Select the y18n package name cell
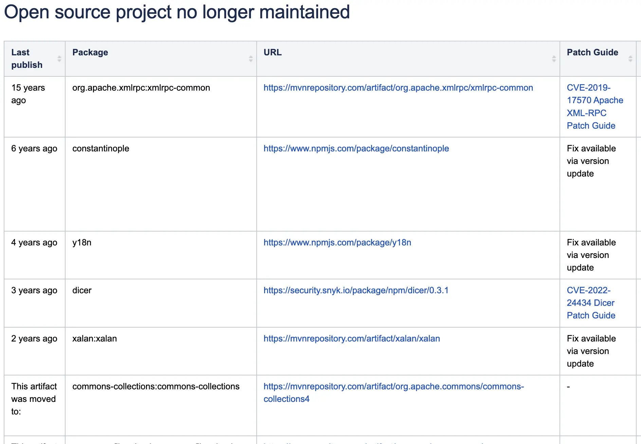641x444 pixels. [x=161, y=255]
